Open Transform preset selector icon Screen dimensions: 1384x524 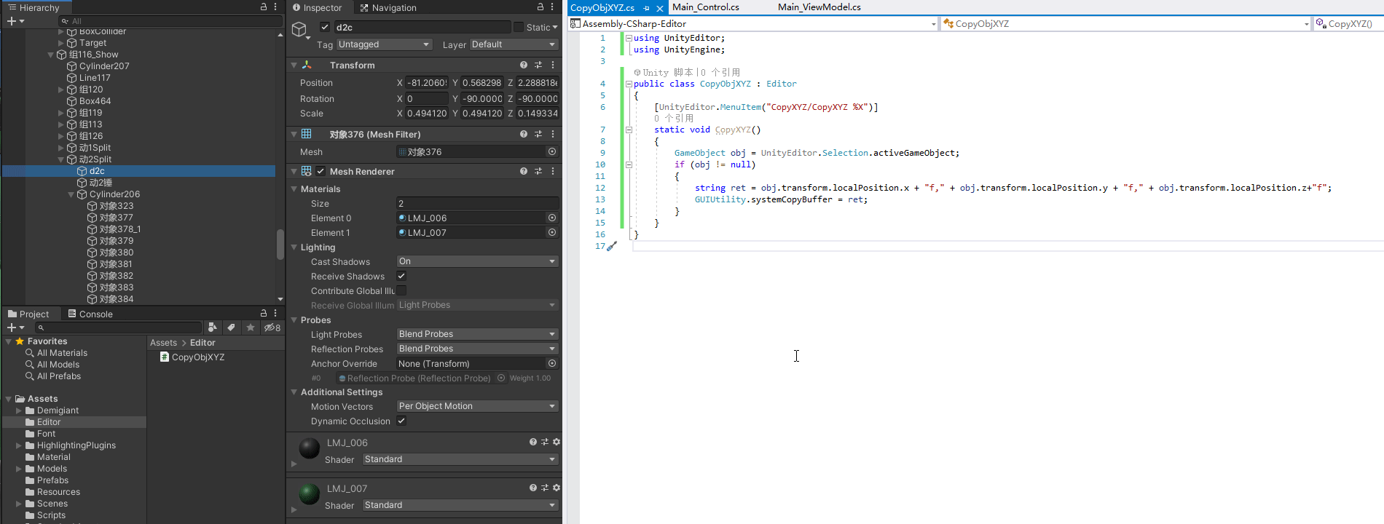click(538, 65)
